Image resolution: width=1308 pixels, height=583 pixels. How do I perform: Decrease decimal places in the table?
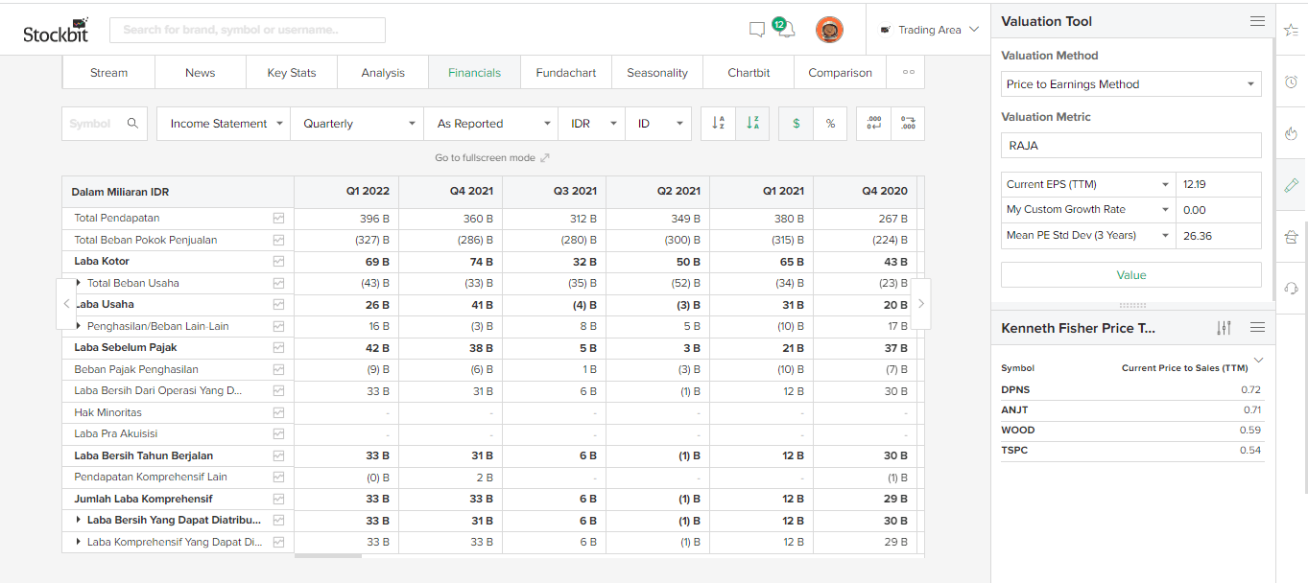(x=873, y=124)
